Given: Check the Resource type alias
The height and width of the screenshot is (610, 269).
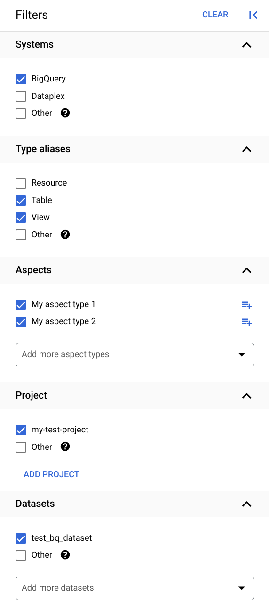Looking at the screenshot, I should 21,183.
